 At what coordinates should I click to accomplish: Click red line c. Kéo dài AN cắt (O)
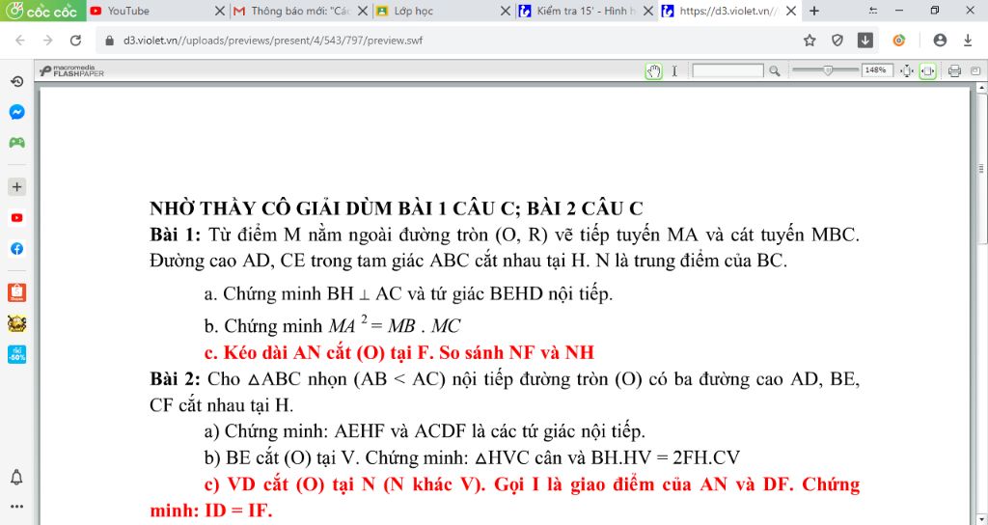[x=398, y=351]
